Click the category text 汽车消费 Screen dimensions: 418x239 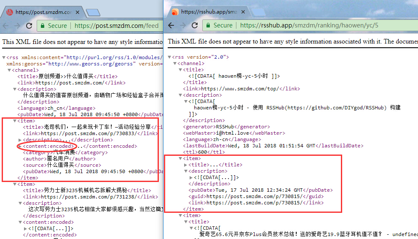[64, 152]
